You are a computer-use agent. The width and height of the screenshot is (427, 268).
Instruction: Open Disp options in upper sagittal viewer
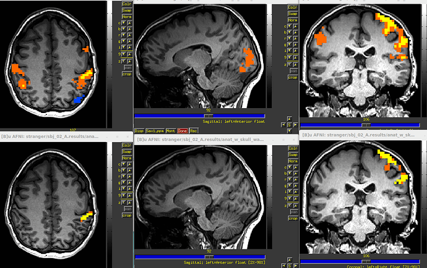[139, 131]
